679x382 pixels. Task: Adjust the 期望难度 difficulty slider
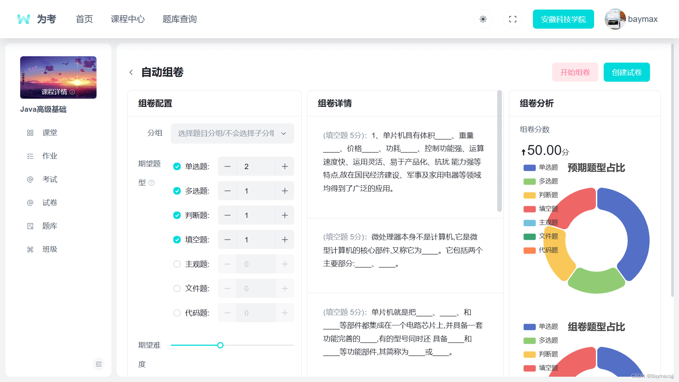[x=220, y=345]
